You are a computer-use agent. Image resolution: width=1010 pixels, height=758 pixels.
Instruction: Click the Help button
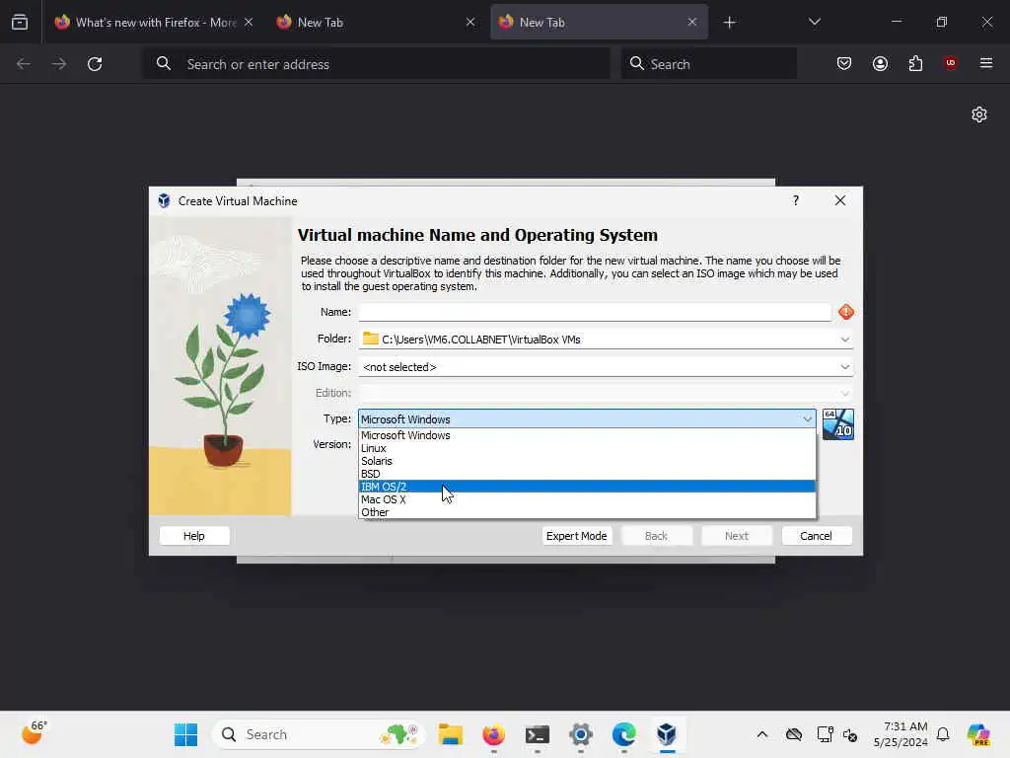[194, 536]
